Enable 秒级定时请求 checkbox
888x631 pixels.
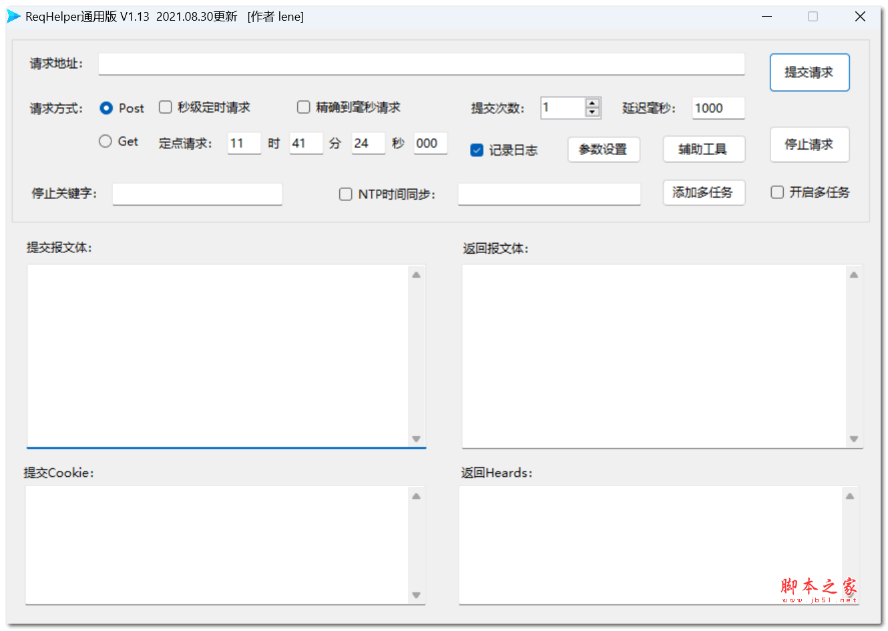[x=165, y=107]
